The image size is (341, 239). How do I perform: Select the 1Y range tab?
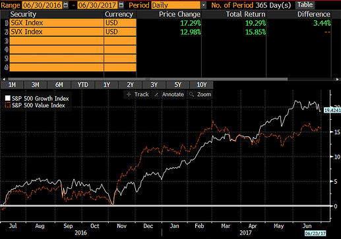[107, 85]
